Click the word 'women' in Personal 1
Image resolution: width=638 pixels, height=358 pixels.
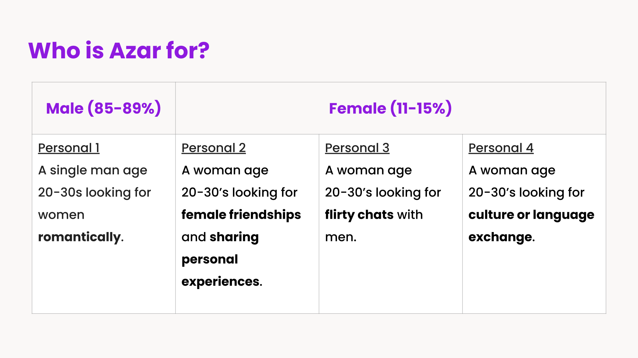point(61,215)
